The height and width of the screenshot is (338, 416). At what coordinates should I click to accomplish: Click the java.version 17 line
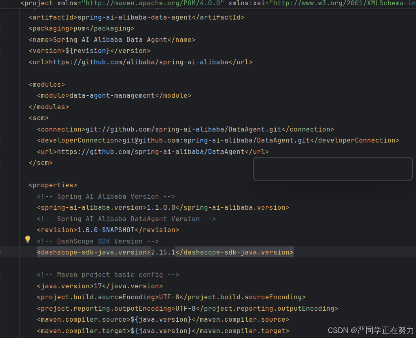coord(100,286)
